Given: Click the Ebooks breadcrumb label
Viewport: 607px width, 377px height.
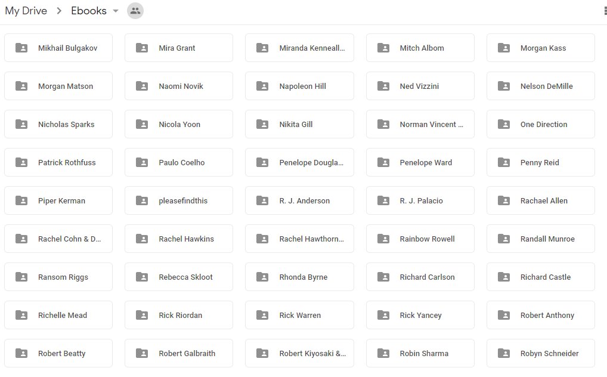Looking at the screenshot, I should (89, 11).
